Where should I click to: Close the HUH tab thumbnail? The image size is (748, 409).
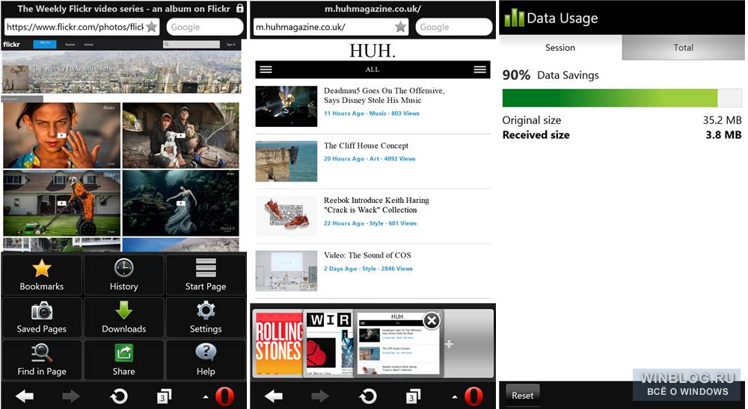432,320
